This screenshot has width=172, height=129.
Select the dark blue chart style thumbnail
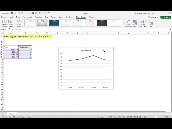coord(54,23)
